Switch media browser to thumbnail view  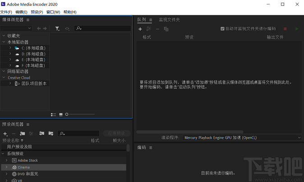pos(61,114)
